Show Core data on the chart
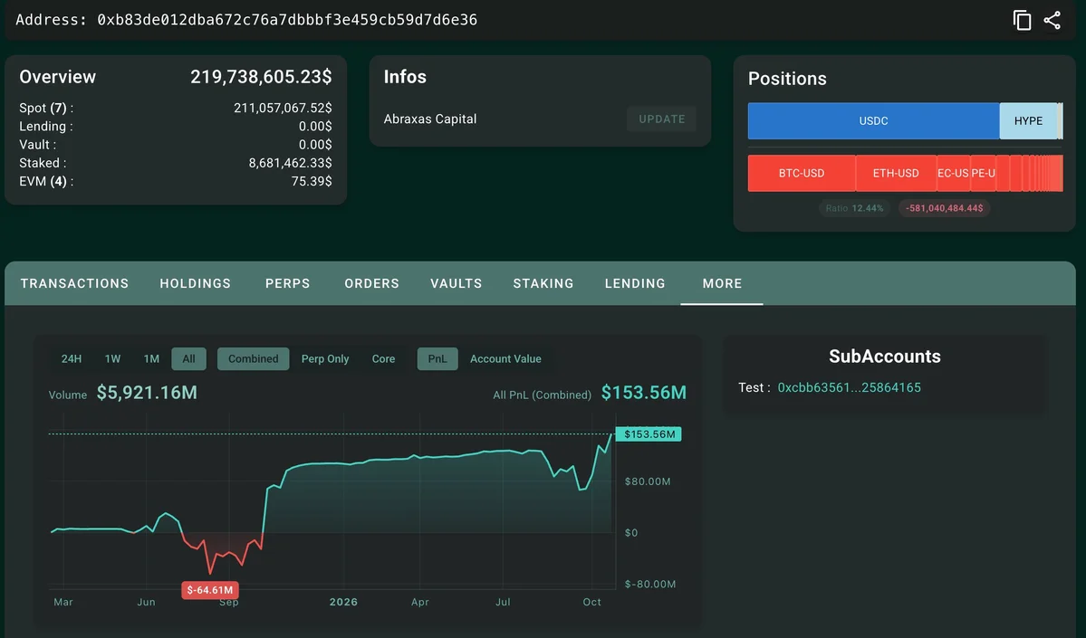This screenshot has width=1086, height=638. pos(384,358)
